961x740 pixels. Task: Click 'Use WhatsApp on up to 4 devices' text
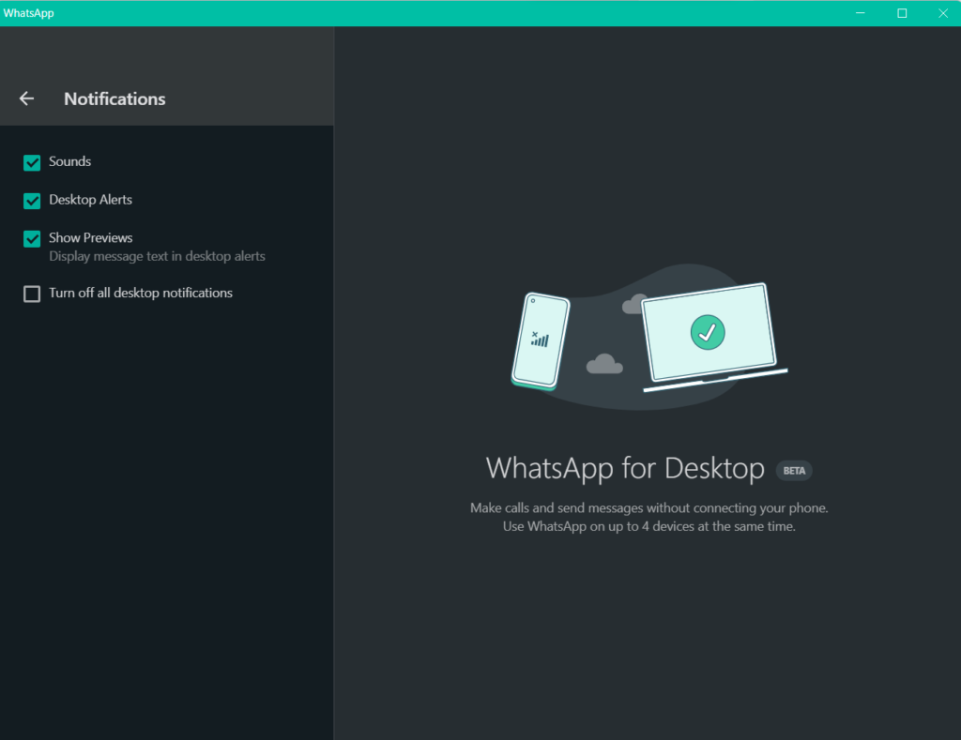click(649, 526)
